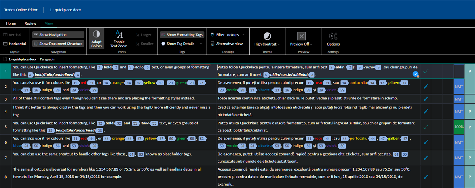This screenshot has width=475, height=188.
Task: Switch to the Home tab
Action: click(11, 23)
